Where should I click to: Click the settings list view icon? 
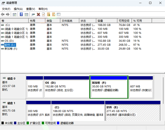(x=59, y=14)
